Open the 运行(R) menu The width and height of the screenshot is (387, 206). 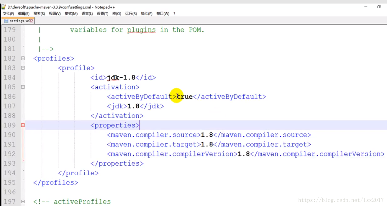point(131,14)
